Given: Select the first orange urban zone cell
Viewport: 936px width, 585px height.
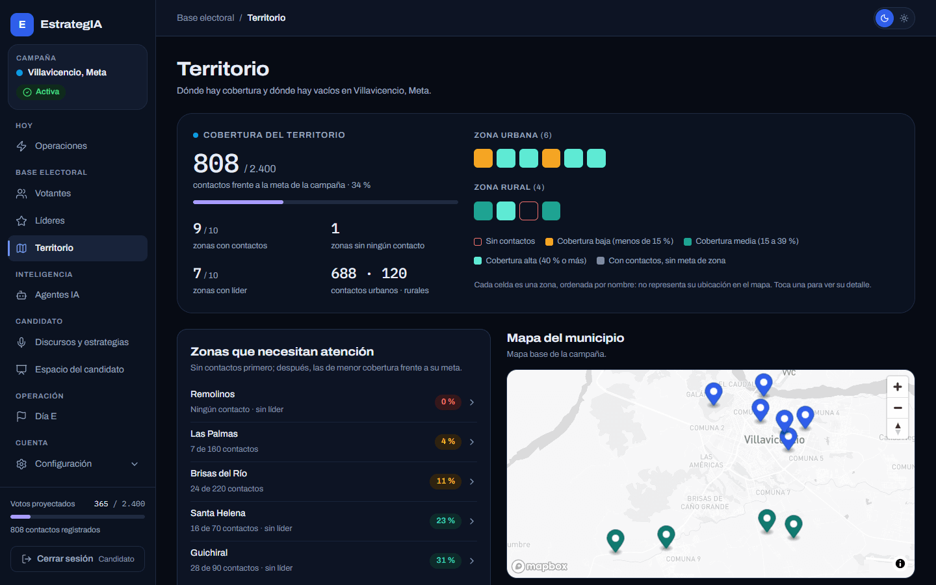Looking at the screenshot, I should [x=483, y=159].
